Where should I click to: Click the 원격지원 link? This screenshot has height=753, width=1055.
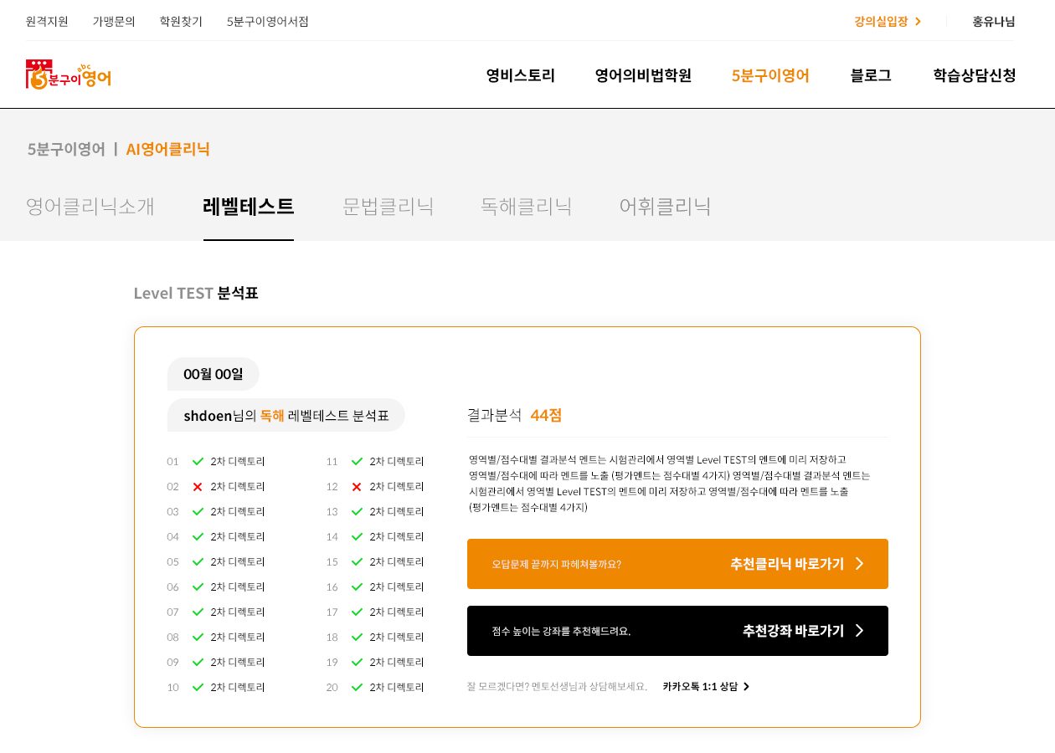click(47, 22)
